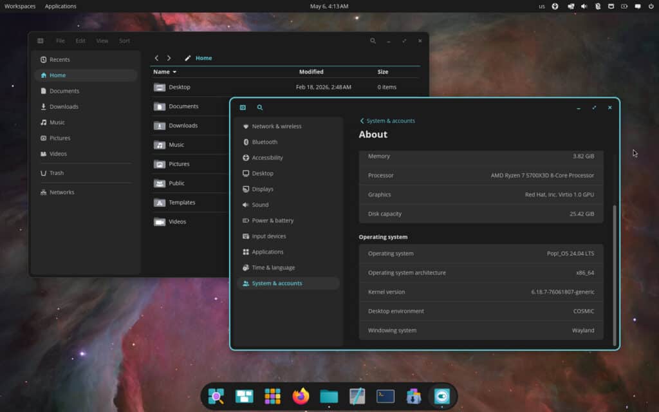Open Accessibility settings page

pos(288,158)
